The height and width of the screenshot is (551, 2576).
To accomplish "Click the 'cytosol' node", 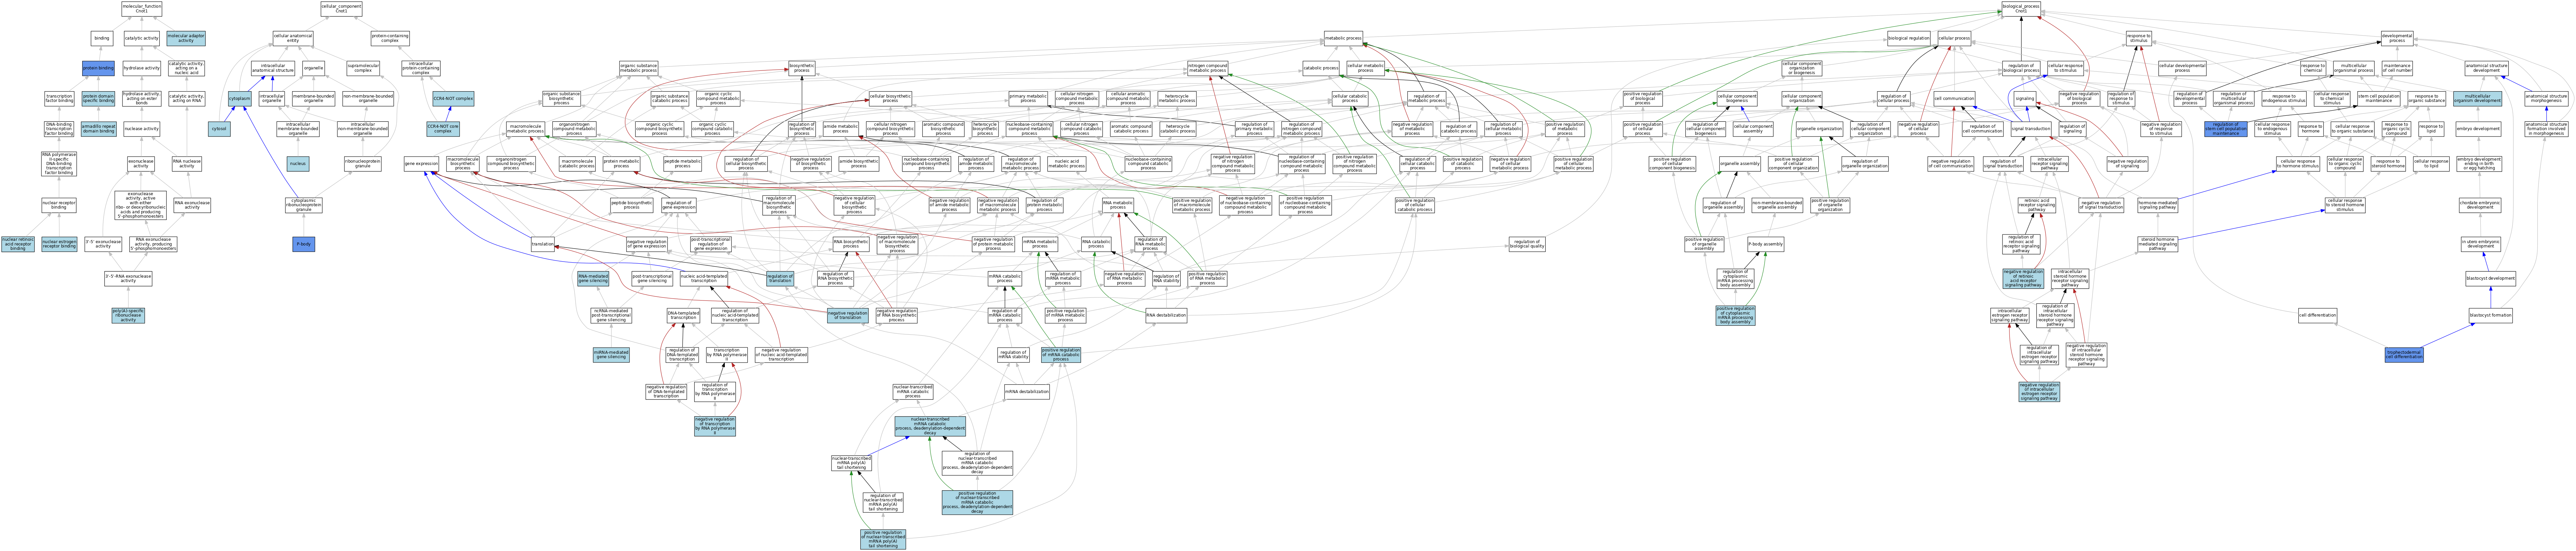I will pyautogui.click(x=219, y=129).
